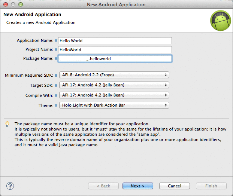Click the info icon beside Application Name
Viewport: 233px width, 196px height.
pyautogui.click(x=56, y=40)
